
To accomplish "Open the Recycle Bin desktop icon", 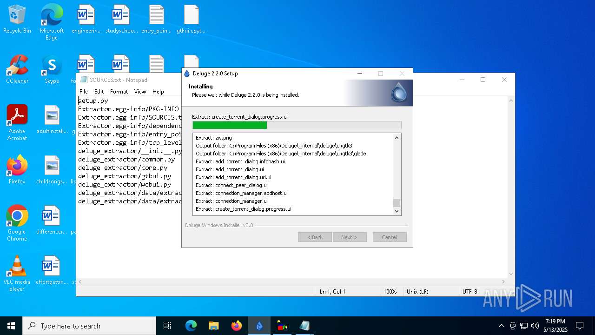I will coord(17,20).
